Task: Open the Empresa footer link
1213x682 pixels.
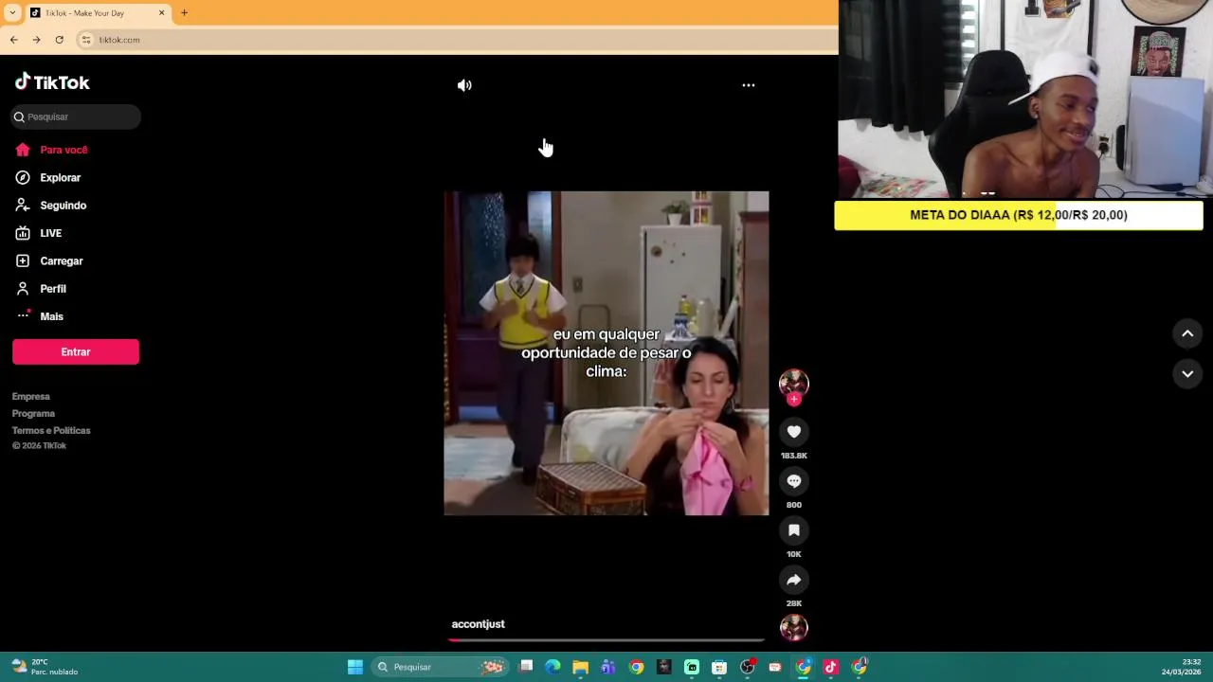Action: tap(31, 397)
